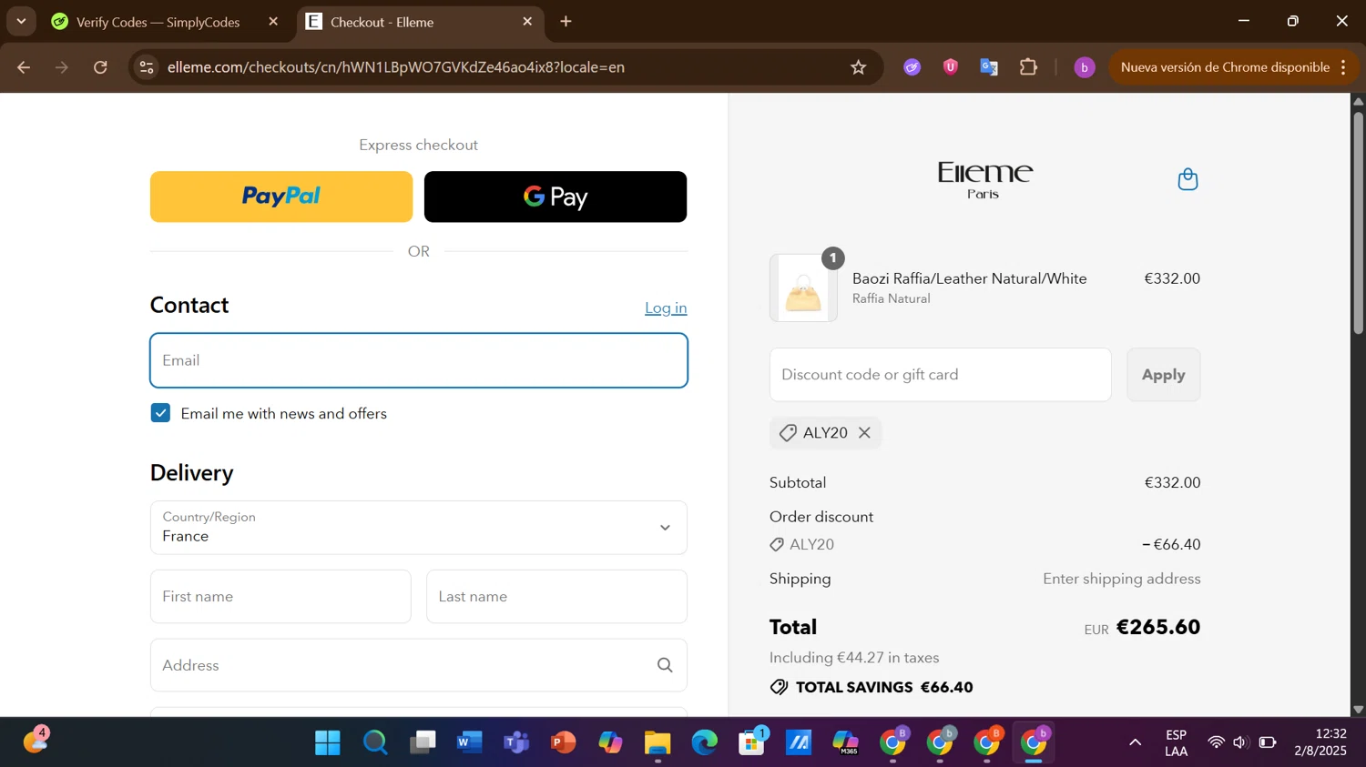Viewport: 1366px width, 767px height.
Task: Click the Address input field
Action: (x=419, y=665)
